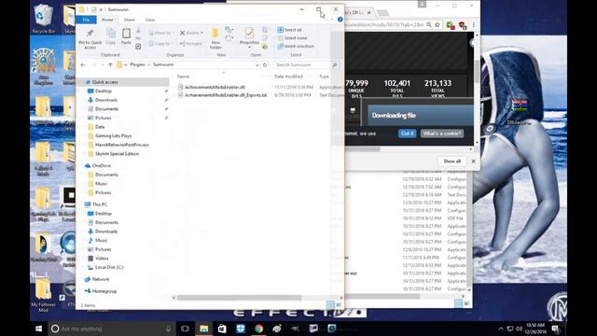Go up one folder level arrow
The image size is (597, 336).
110,64
